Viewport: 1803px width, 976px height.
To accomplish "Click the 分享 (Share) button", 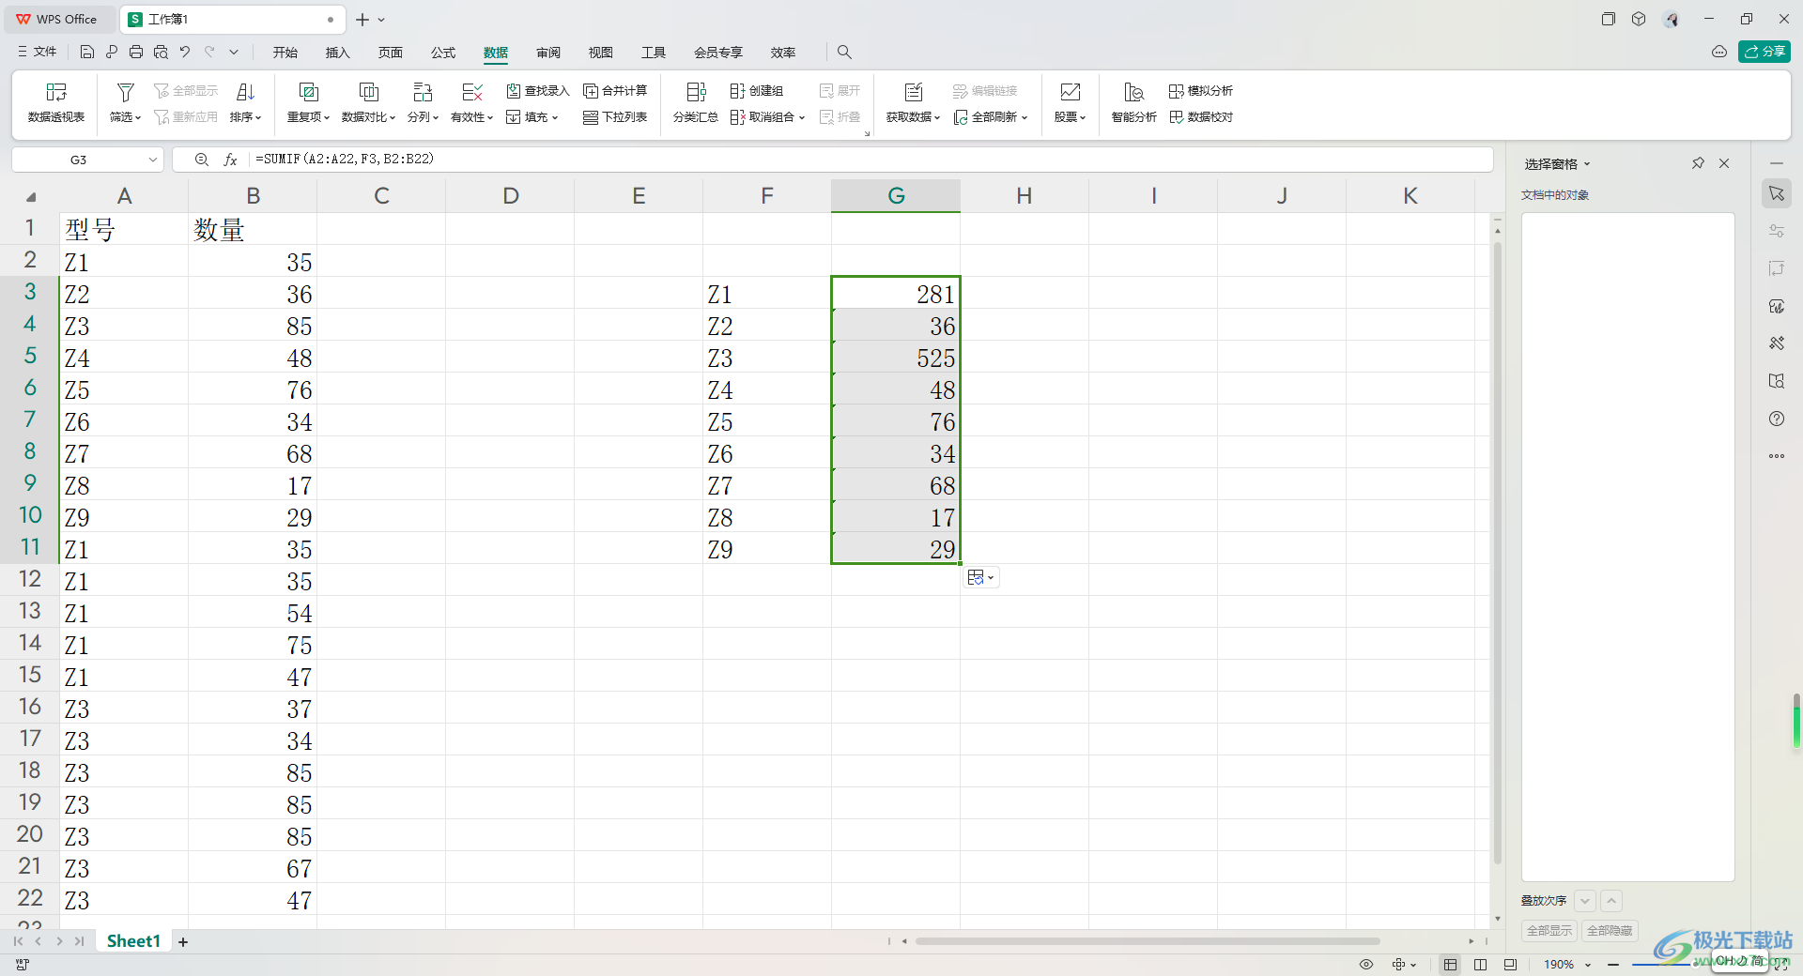I will 1764,52.
